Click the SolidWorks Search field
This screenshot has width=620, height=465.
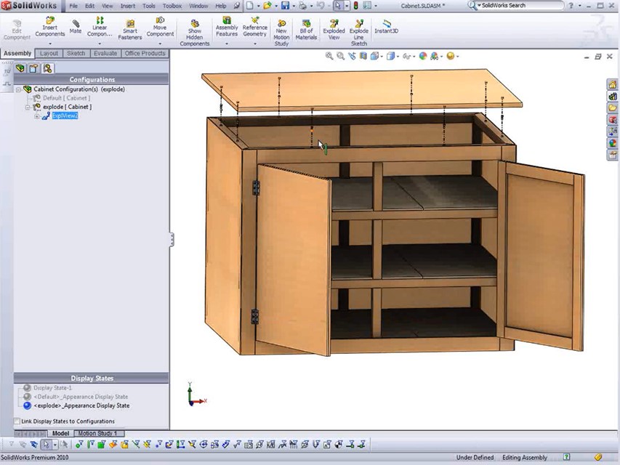click(509, 6)
